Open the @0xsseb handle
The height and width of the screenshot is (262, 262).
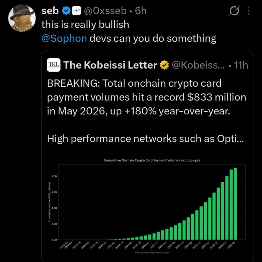(105, 11)
